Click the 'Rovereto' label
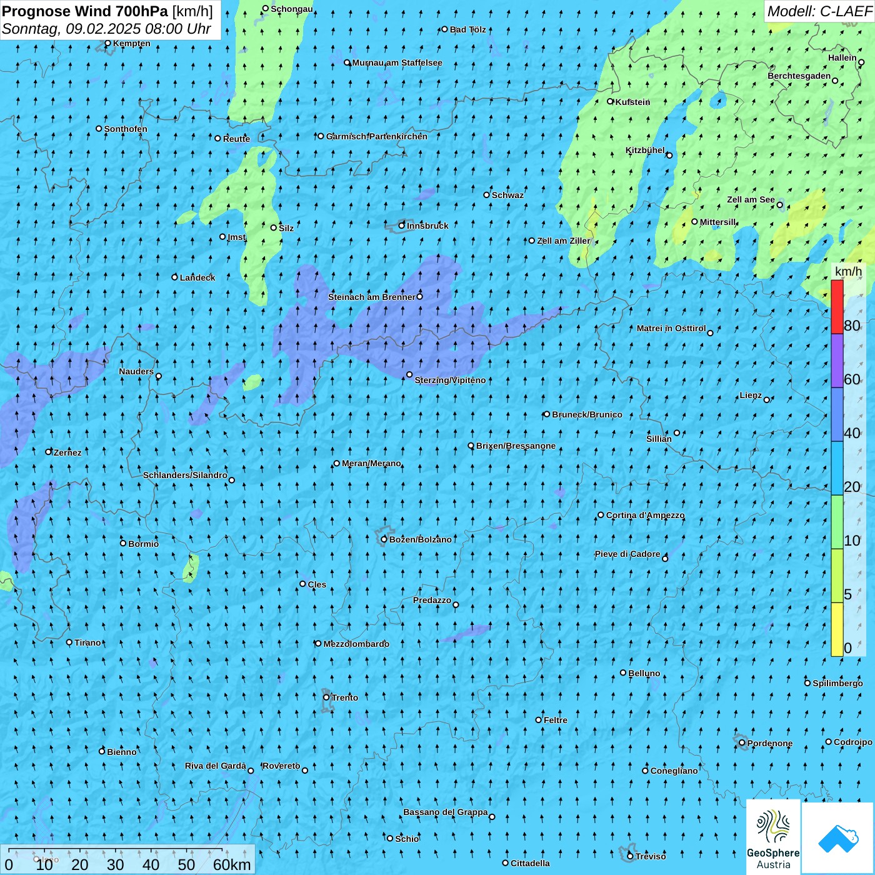875x875 pixels. 281,766
